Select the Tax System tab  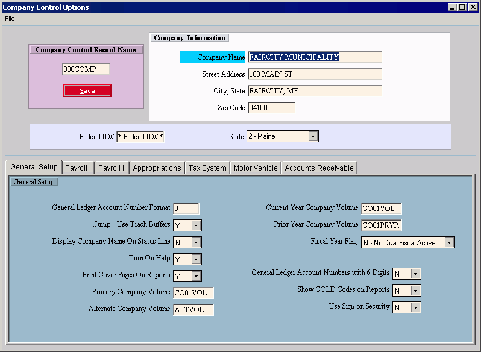(x=207, y=168)
